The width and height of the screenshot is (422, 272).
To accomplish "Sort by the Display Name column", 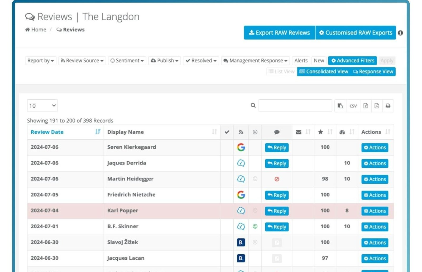I will coord(162,132).
